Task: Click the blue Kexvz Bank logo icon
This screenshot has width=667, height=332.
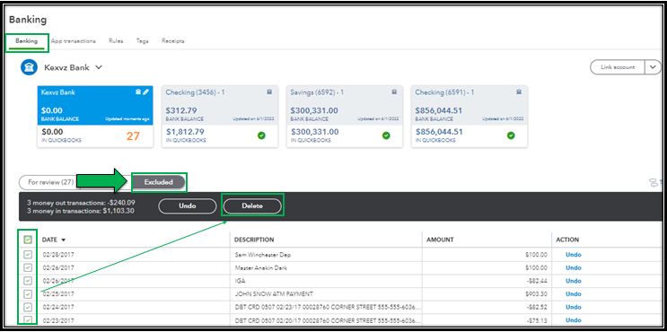Action: [x=30, y=67]
